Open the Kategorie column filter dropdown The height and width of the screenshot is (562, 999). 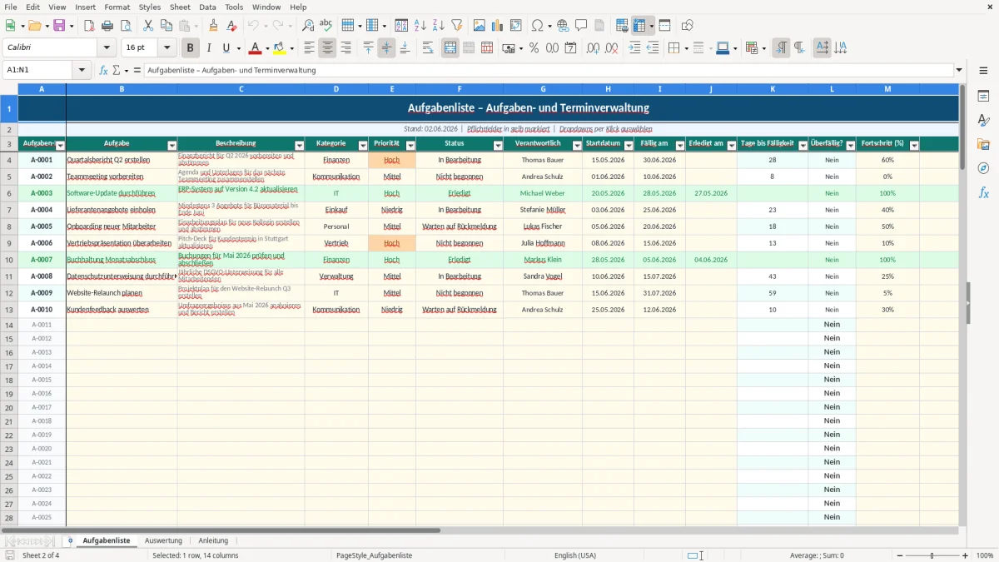tap(363, 145)
